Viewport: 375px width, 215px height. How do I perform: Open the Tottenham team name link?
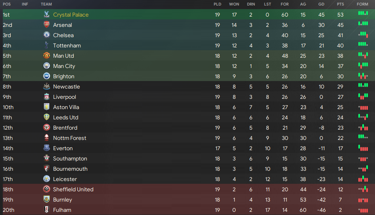[67, 45]
